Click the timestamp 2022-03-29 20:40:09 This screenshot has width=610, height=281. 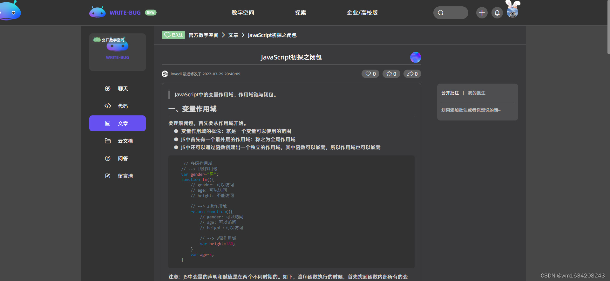pos(221,74)
